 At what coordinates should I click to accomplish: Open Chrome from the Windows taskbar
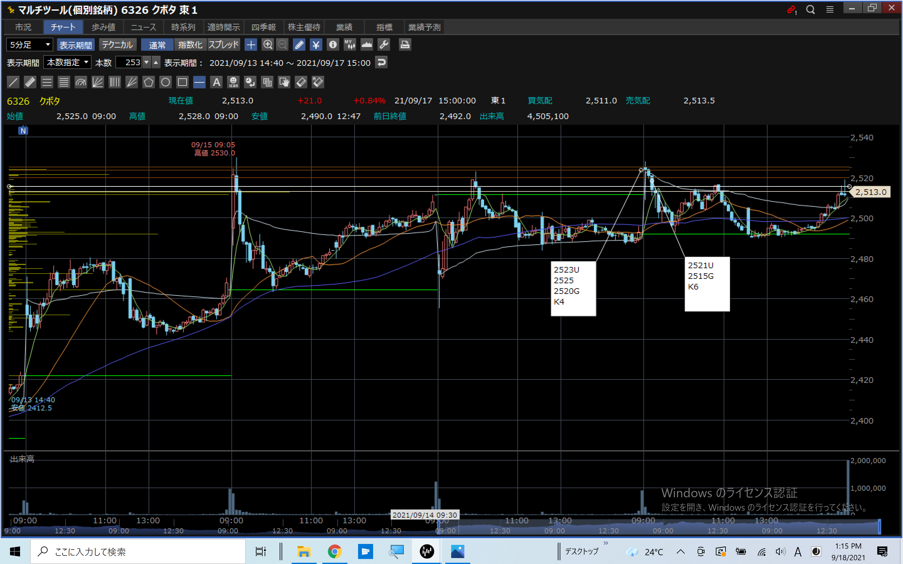(x=334, y=551)
